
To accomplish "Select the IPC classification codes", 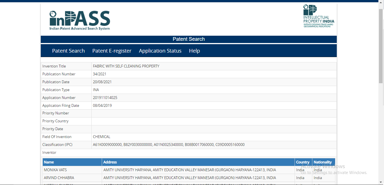I will pos(169,145).
